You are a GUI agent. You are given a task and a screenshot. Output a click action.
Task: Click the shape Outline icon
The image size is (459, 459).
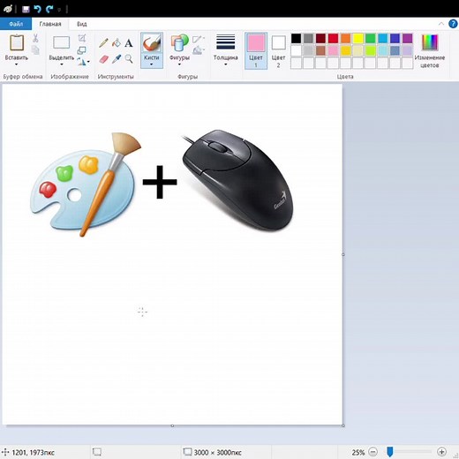[198, 39]
